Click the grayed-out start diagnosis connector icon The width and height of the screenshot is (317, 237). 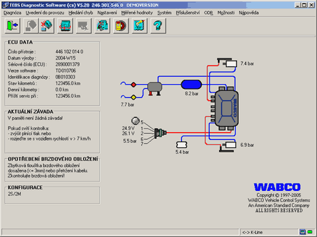pyautogui.click(x=31, y=26)
